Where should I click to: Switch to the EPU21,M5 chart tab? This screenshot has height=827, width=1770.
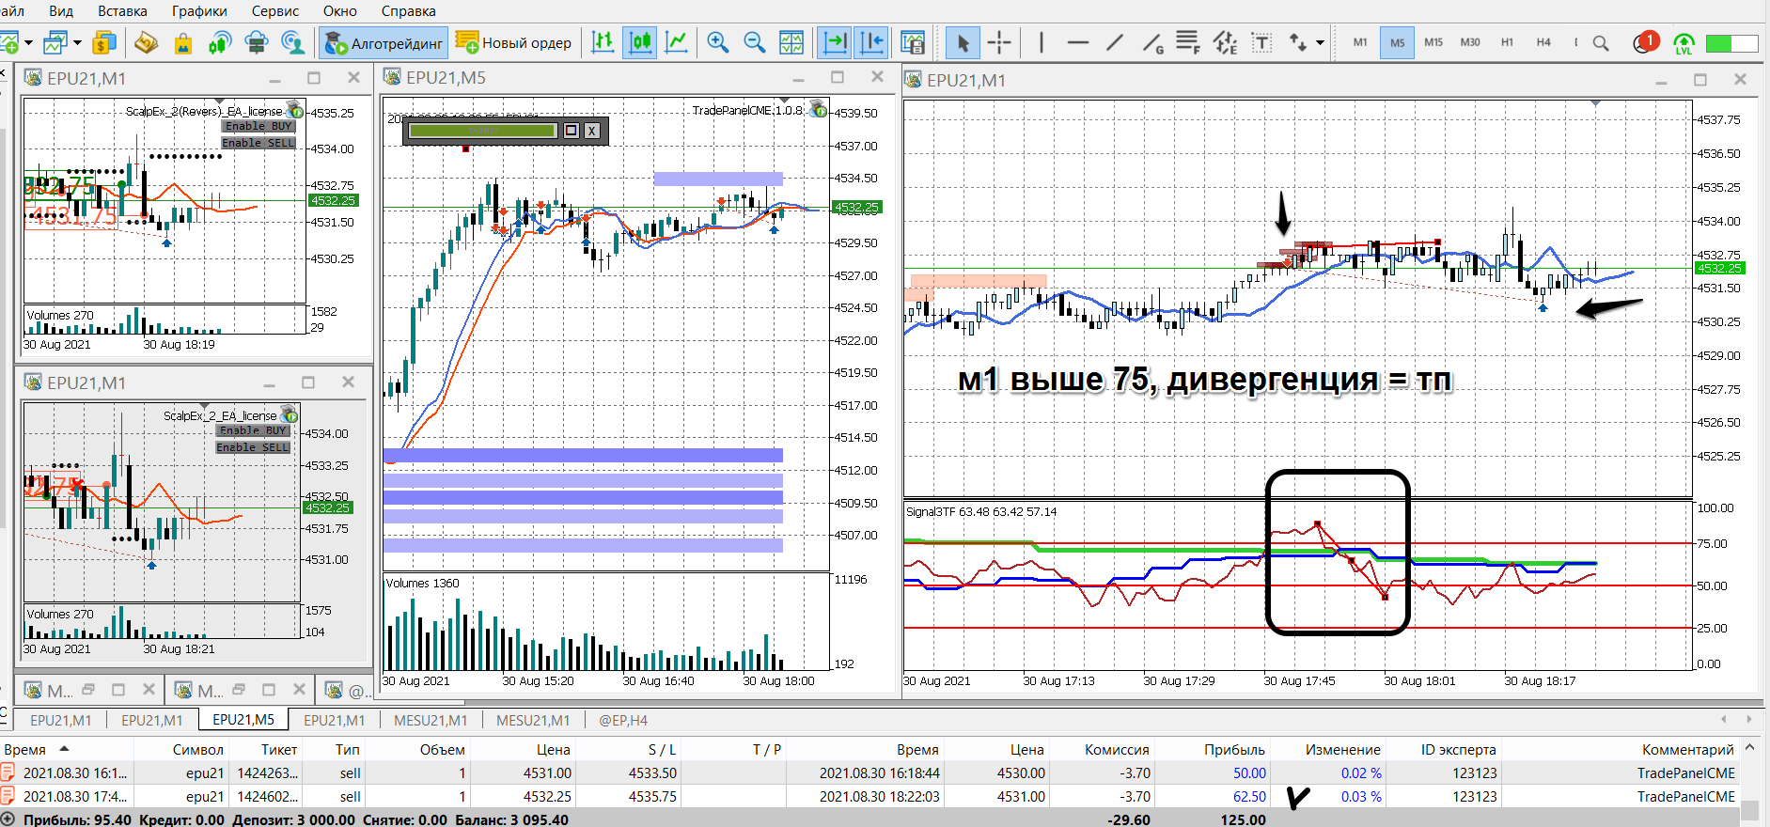click(243, 720)
